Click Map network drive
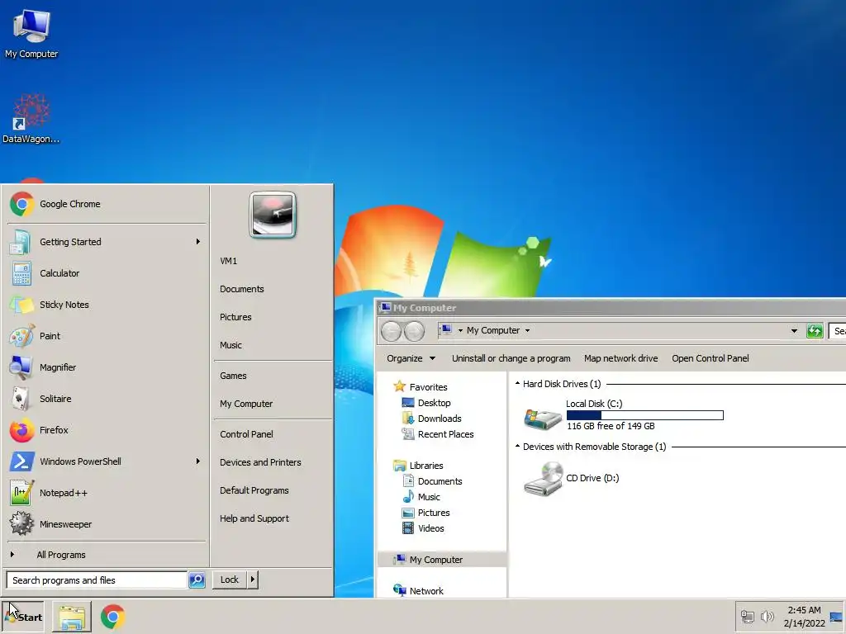 (x=621, y=358)
